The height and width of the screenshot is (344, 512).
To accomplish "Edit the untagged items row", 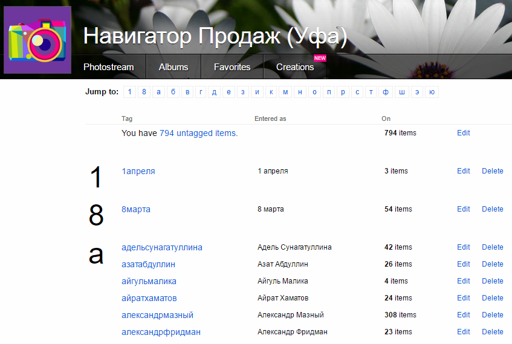I will (x=463, y=133).
